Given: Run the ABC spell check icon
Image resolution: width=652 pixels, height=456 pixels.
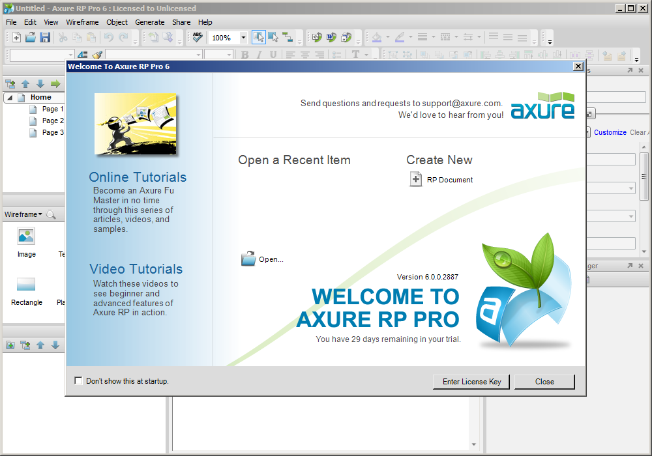Looking at the screenshot, I should pyautogui.click(x=198, y=37).
